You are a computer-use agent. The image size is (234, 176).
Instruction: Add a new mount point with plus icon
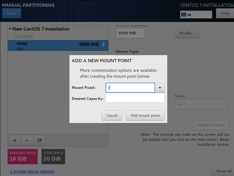(x=15, y=140)
